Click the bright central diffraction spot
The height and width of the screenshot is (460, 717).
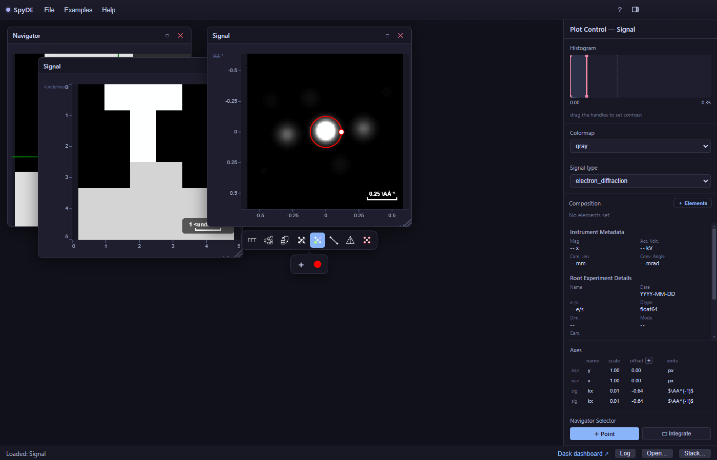tap(326, 131)
